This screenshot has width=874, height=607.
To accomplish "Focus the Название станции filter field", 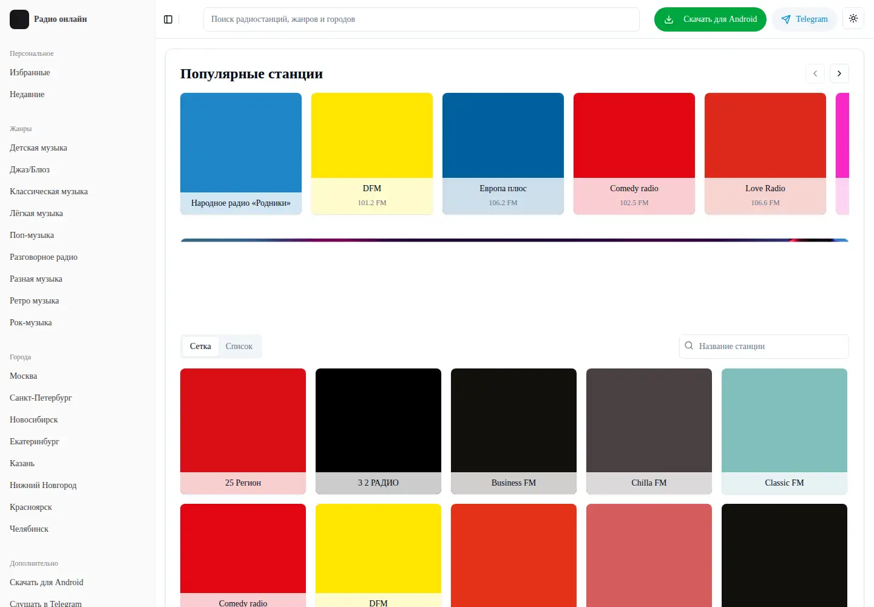I will [764, 346].
